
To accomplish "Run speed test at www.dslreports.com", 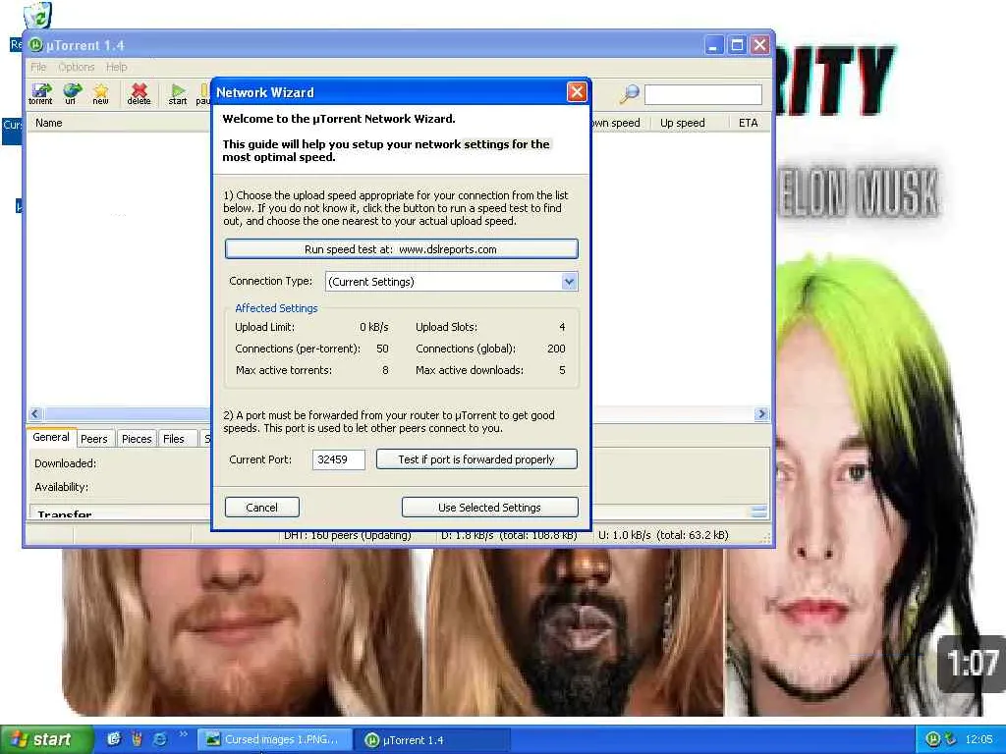I will (402, 248).
